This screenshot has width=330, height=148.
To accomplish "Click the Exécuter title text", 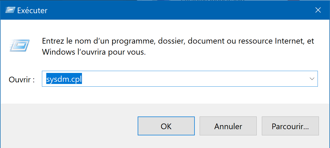I will (32, 10).
